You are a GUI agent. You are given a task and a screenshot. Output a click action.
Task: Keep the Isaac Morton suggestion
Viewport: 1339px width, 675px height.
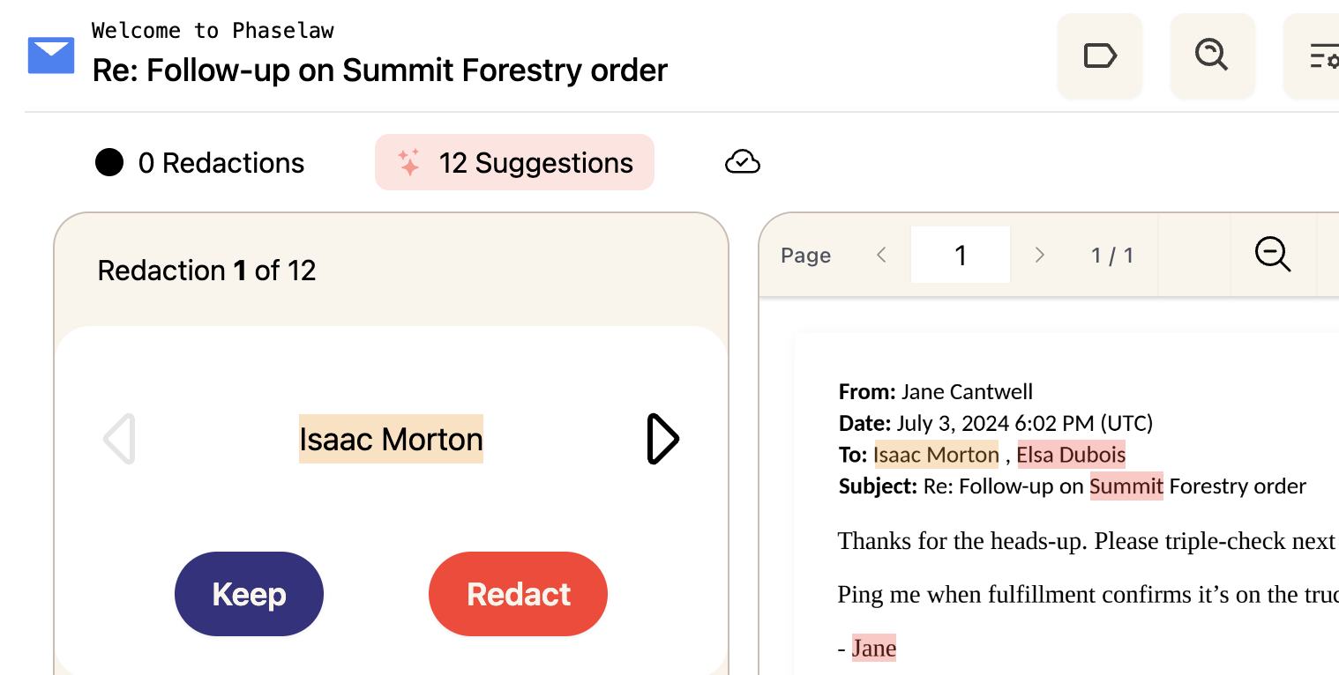pos(249,594)
